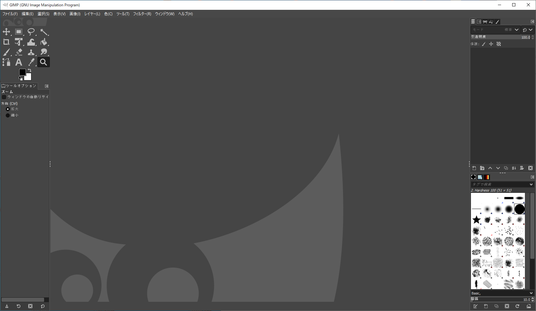536x311 pixels.
Task: Expand the Basic tag assign dropdown arrow
Action: point(531,293)
